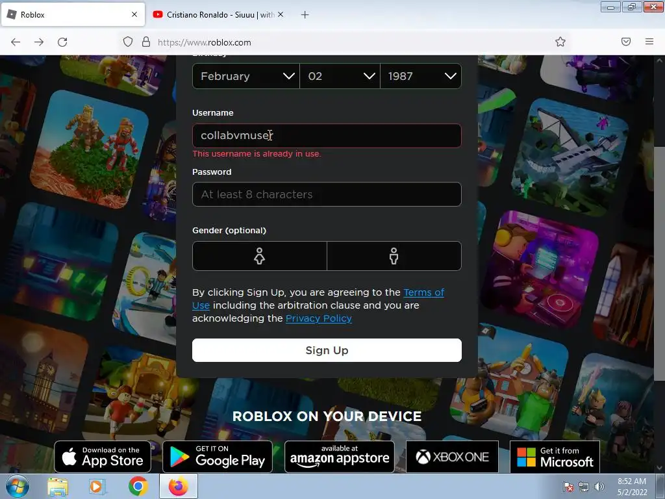This screenshot has height=499, width=665.
Task: Click the Sign Up button
Action: pyautogui.click(x=327, y=350)
